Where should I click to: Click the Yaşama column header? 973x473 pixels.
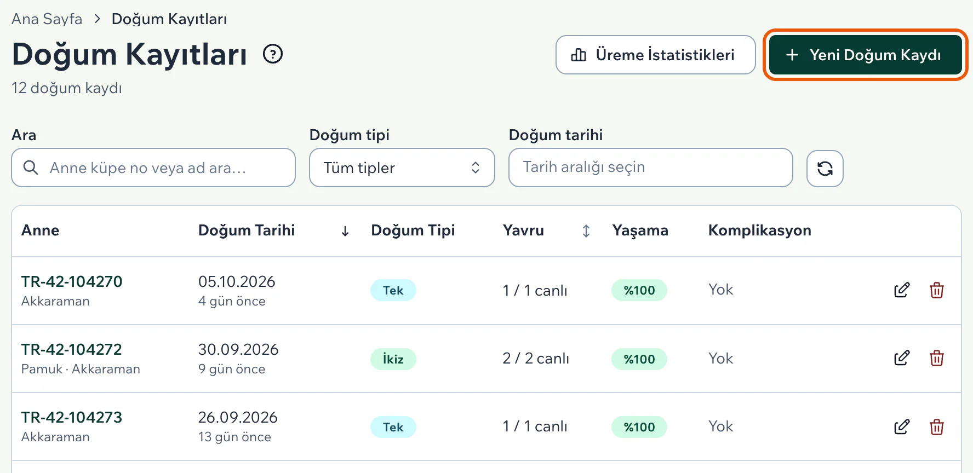click(x=640, y=230)
